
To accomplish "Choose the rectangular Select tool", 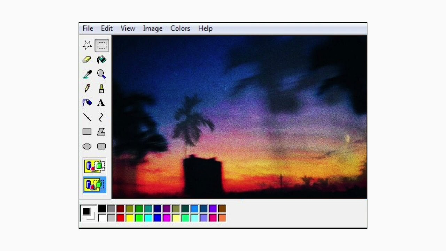I will [x=102, y=45].
